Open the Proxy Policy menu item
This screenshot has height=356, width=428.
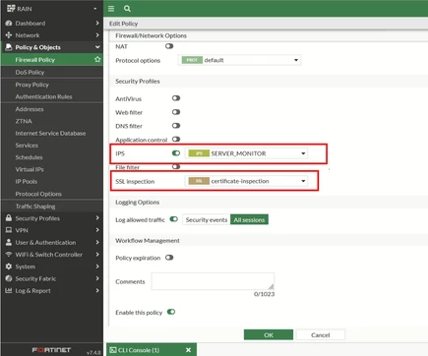(52, 85)
